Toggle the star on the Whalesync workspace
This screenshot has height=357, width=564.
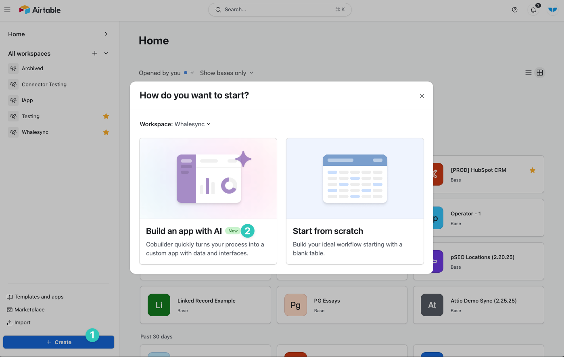pyautogui.click(x=106, y=132)
